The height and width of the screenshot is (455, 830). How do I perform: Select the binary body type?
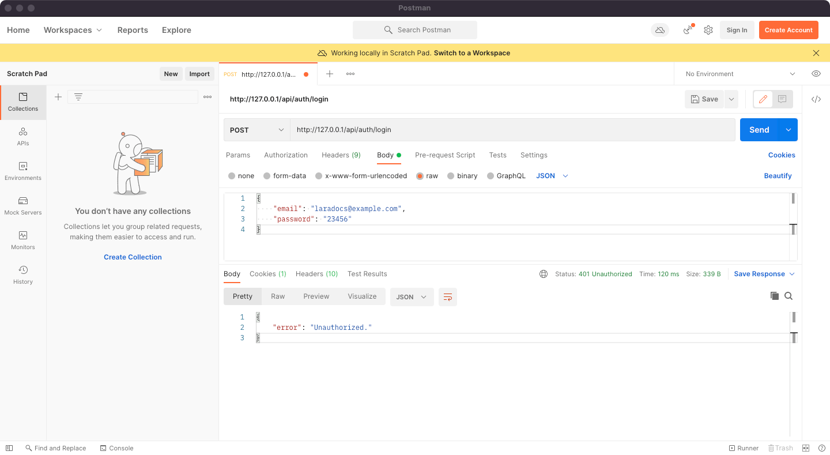pyautogui.click(x=462, y=176)
